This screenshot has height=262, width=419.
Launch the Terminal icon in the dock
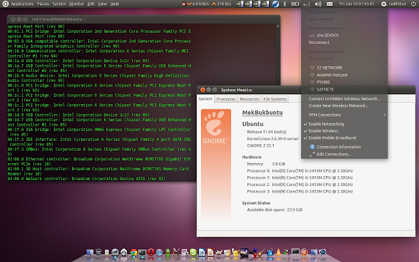[x=142, y=252]
